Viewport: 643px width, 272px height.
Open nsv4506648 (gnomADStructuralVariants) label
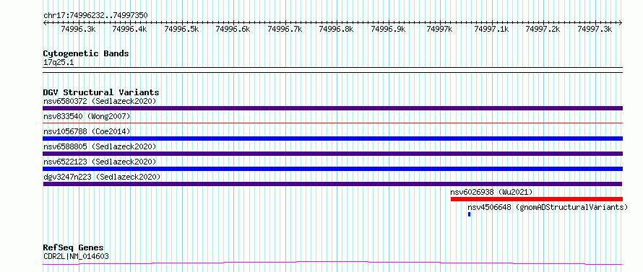[x=548, y=207]
